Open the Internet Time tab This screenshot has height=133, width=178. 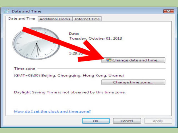coord(87,19)
